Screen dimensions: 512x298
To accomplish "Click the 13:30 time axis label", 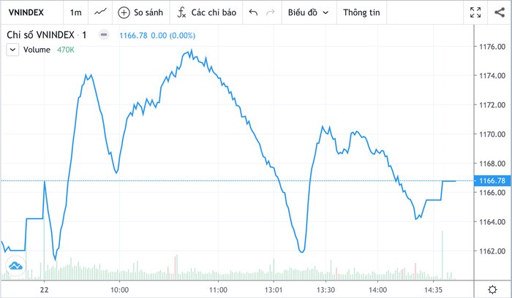I will coord(326,290).
